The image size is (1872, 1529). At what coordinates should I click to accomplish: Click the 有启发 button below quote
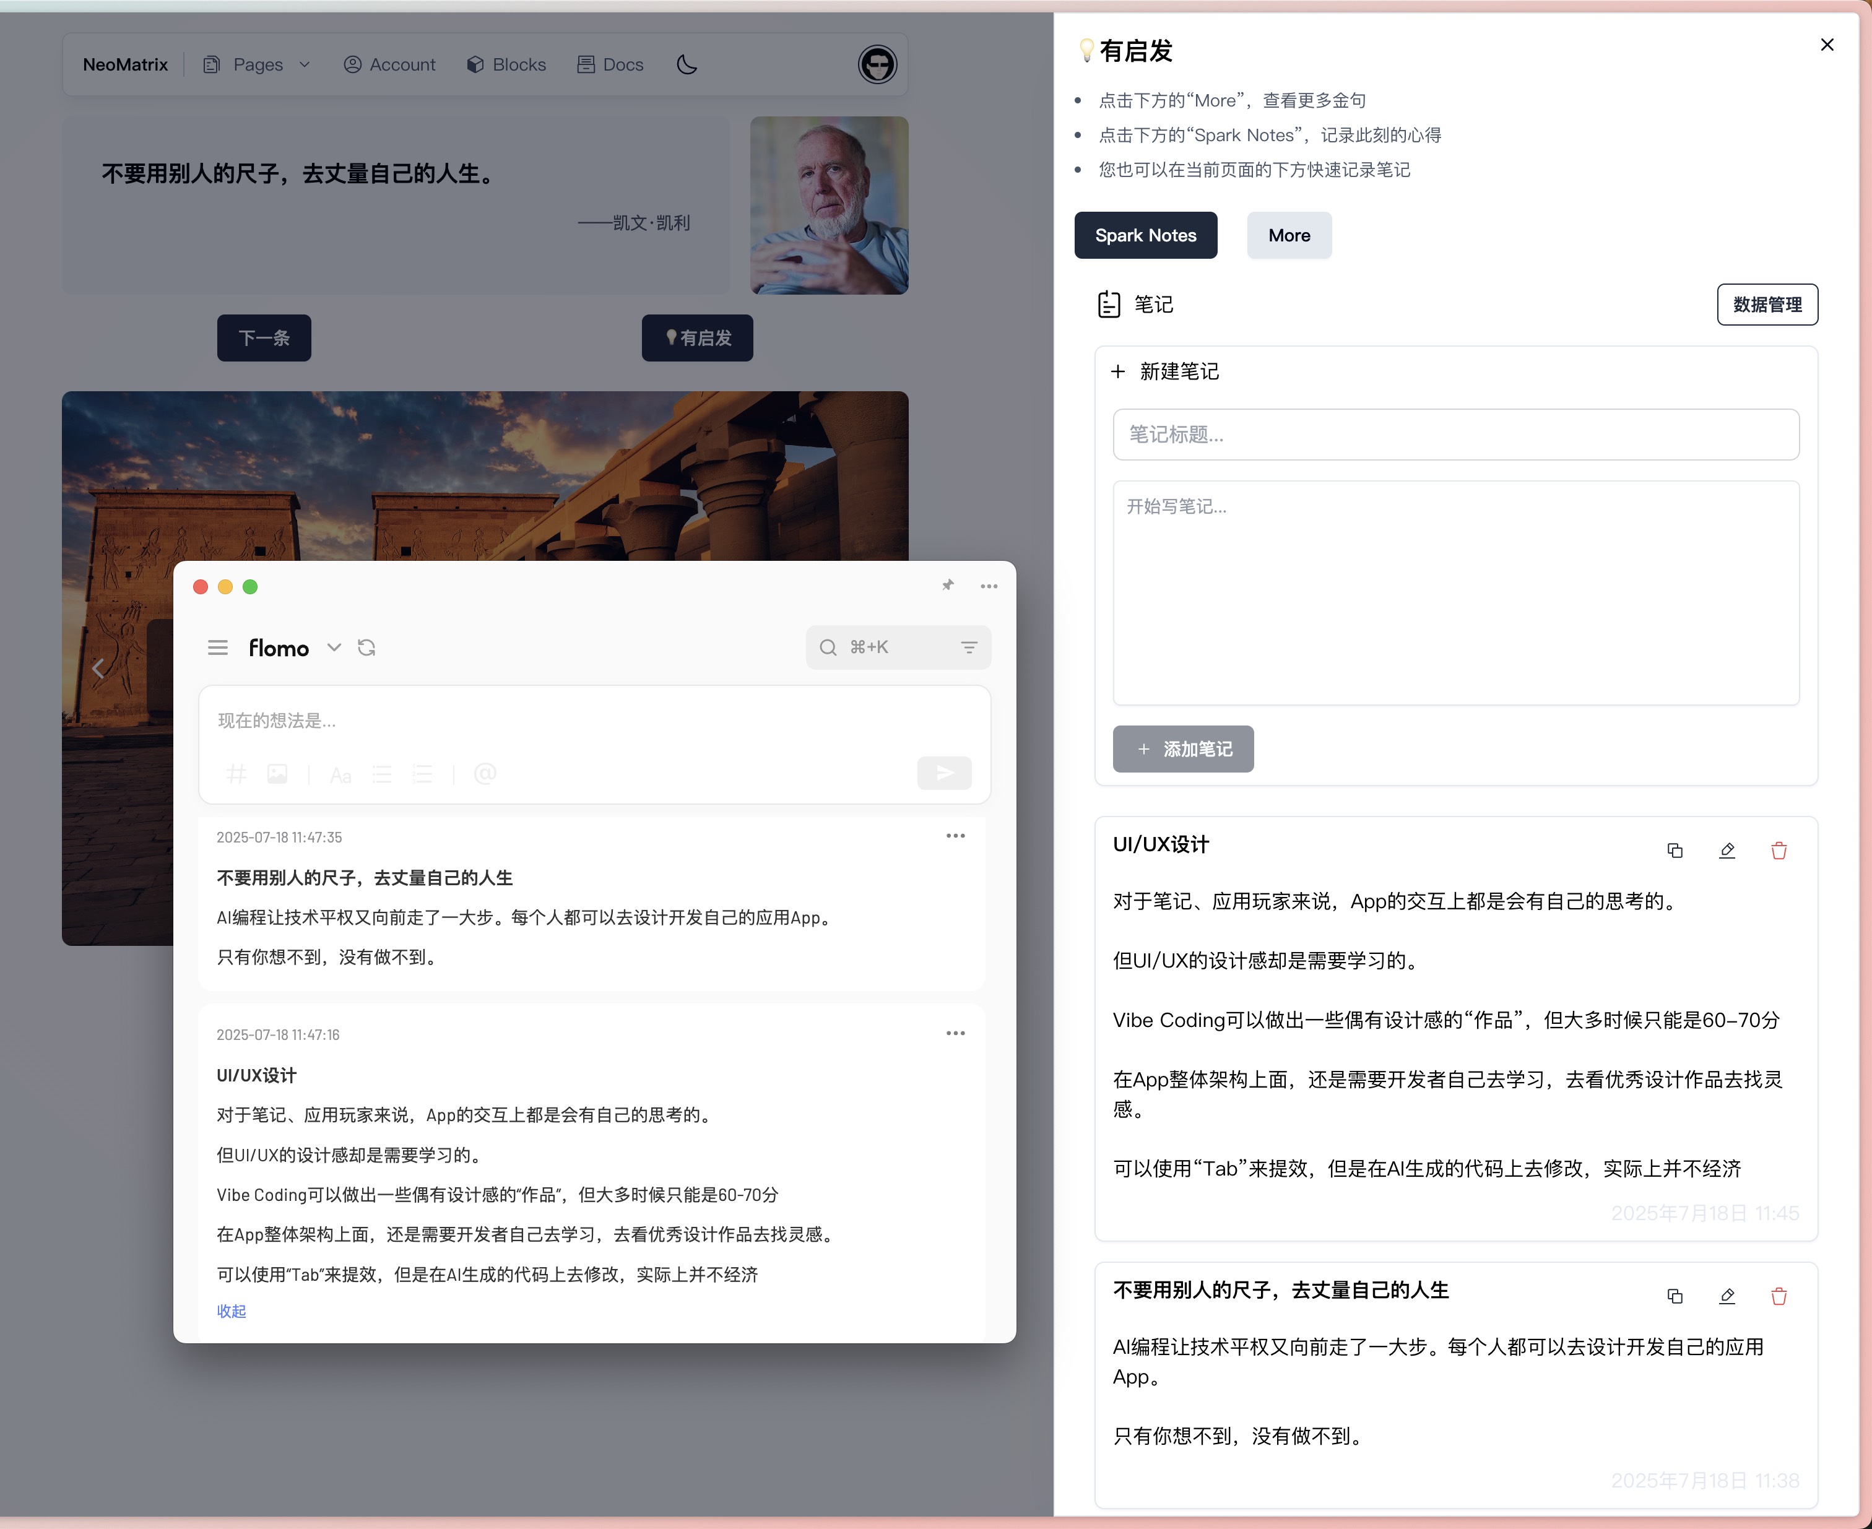coord(698,338)
